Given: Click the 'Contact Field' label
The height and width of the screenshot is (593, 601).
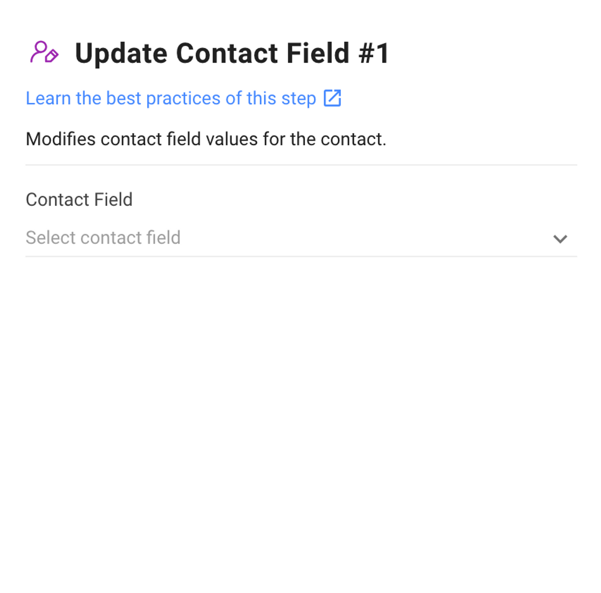Looking at the screenshot, I should point(79,200).
